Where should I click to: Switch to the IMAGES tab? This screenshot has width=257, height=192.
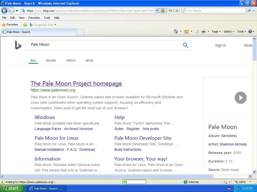pyautogui.click(x=51, y=60)
